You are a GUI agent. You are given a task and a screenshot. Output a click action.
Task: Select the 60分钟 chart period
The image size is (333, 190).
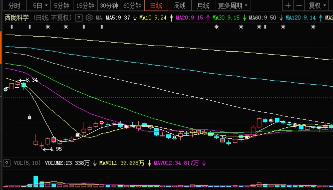click(133, 6)
